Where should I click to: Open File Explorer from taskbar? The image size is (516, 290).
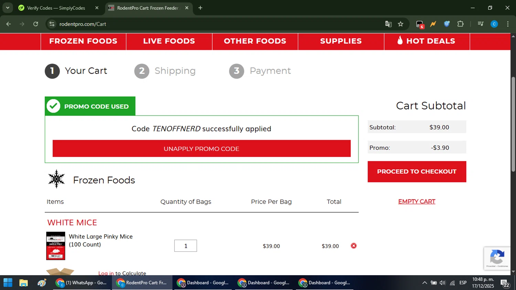pyautogui.click(x=23, y=283)
